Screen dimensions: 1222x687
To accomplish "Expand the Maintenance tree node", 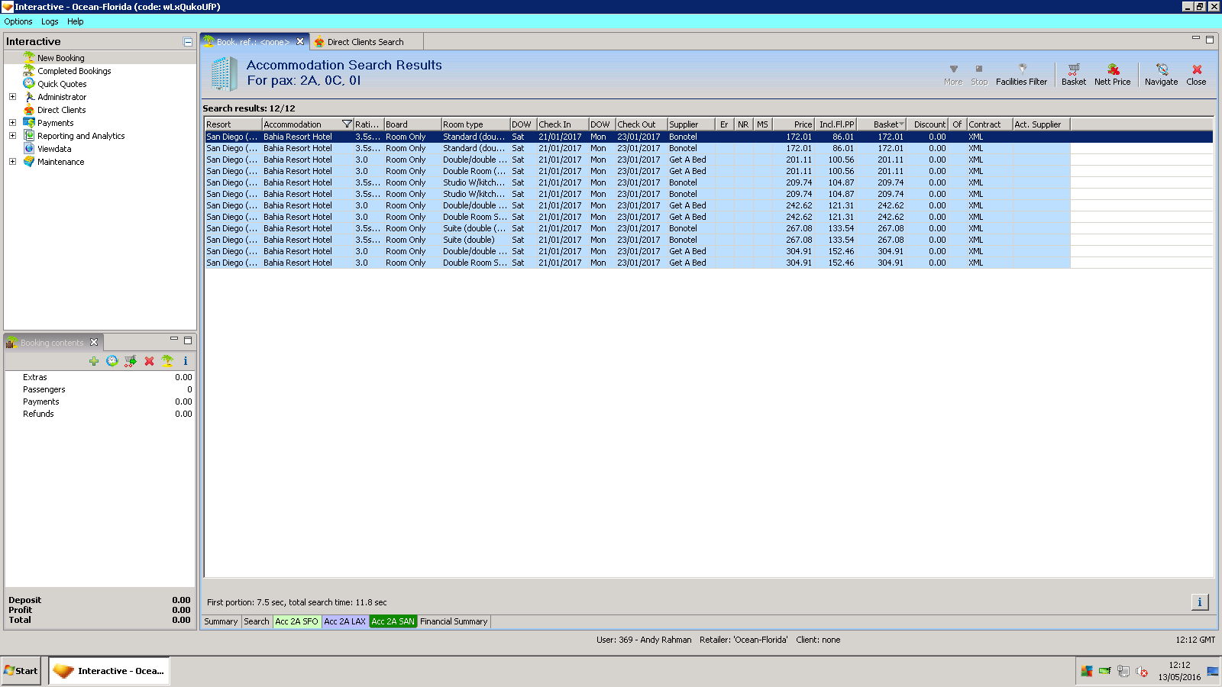I will (12, 162).
